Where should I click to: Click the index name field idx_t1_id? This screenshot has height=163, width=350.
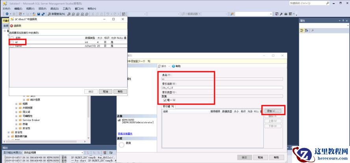coord(222,88)
